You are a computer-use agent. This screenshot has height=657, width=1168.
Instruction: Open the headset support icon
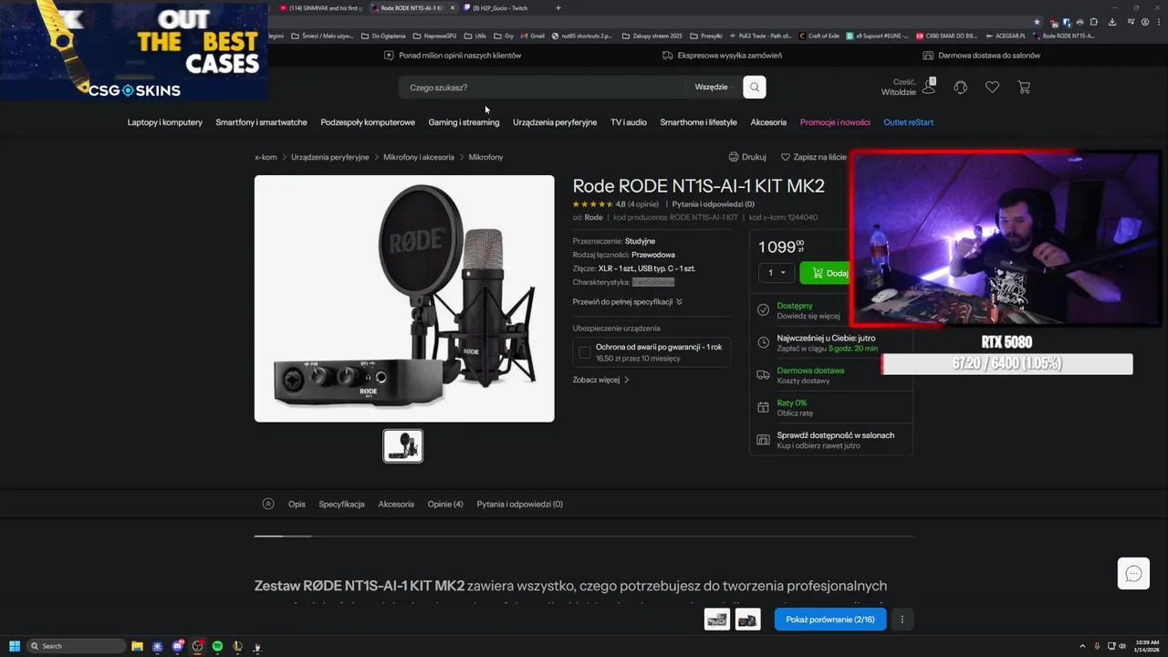[x=960, y=88]
